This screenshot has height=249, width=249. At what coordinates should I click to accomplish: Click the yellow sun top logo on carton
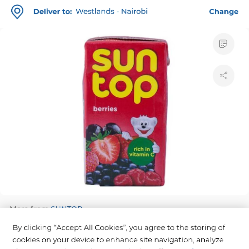coord(125,76)
